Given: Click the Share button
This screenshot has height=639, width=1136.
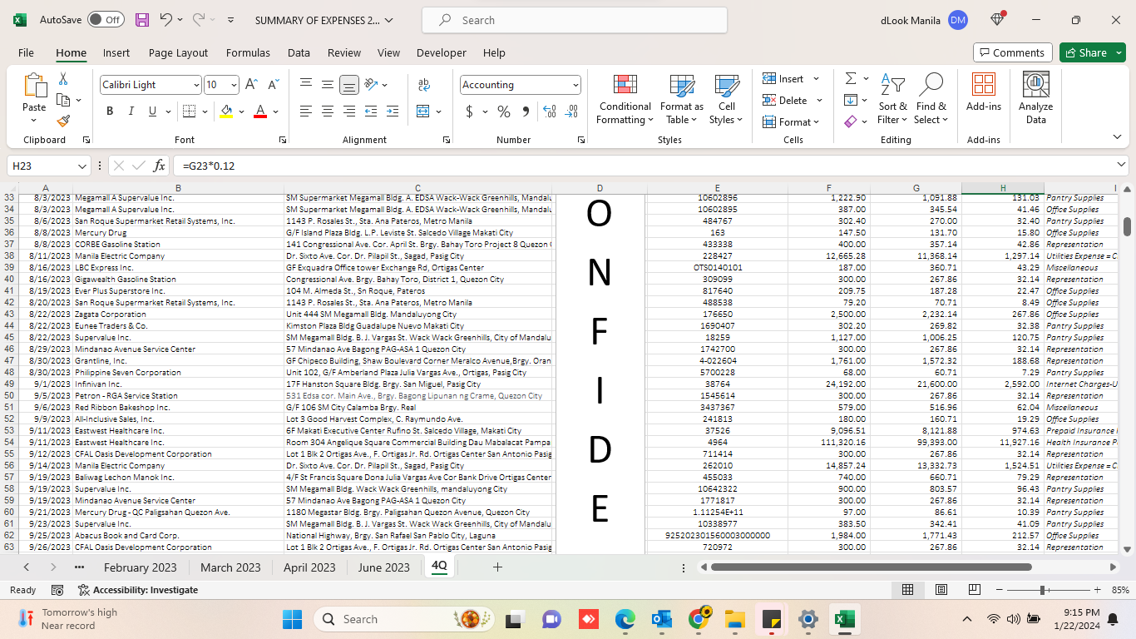Looking at the screenshot, I should click(1093, 52).
